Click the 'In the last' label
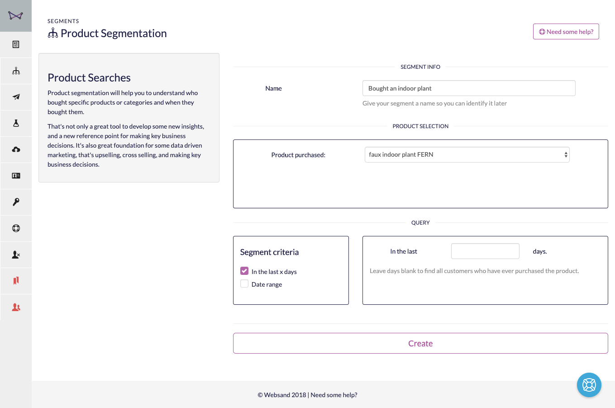 404,251
